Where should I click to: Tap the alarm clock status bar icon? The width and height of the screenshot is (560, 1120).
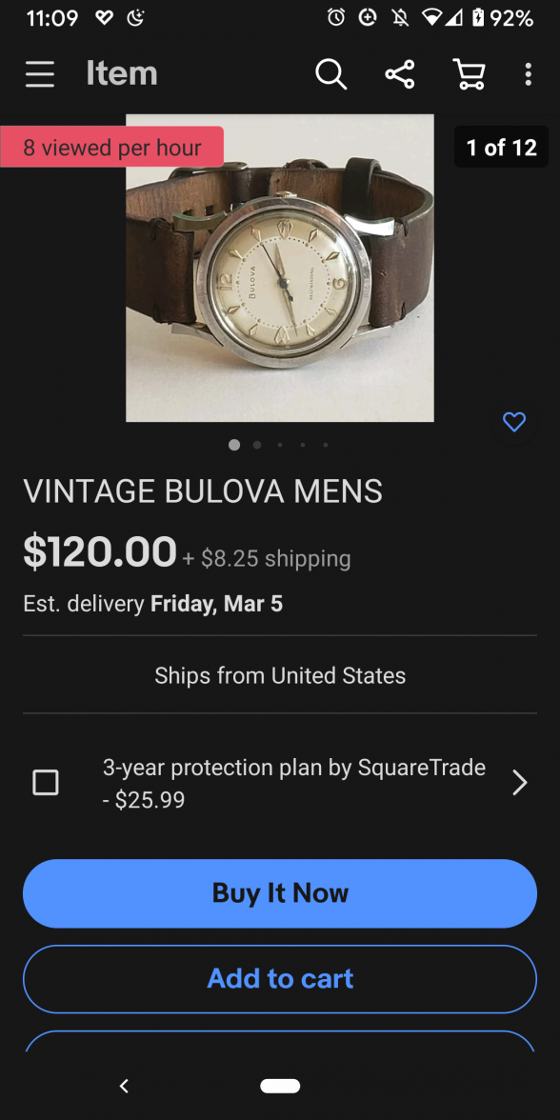click(335, 17)
